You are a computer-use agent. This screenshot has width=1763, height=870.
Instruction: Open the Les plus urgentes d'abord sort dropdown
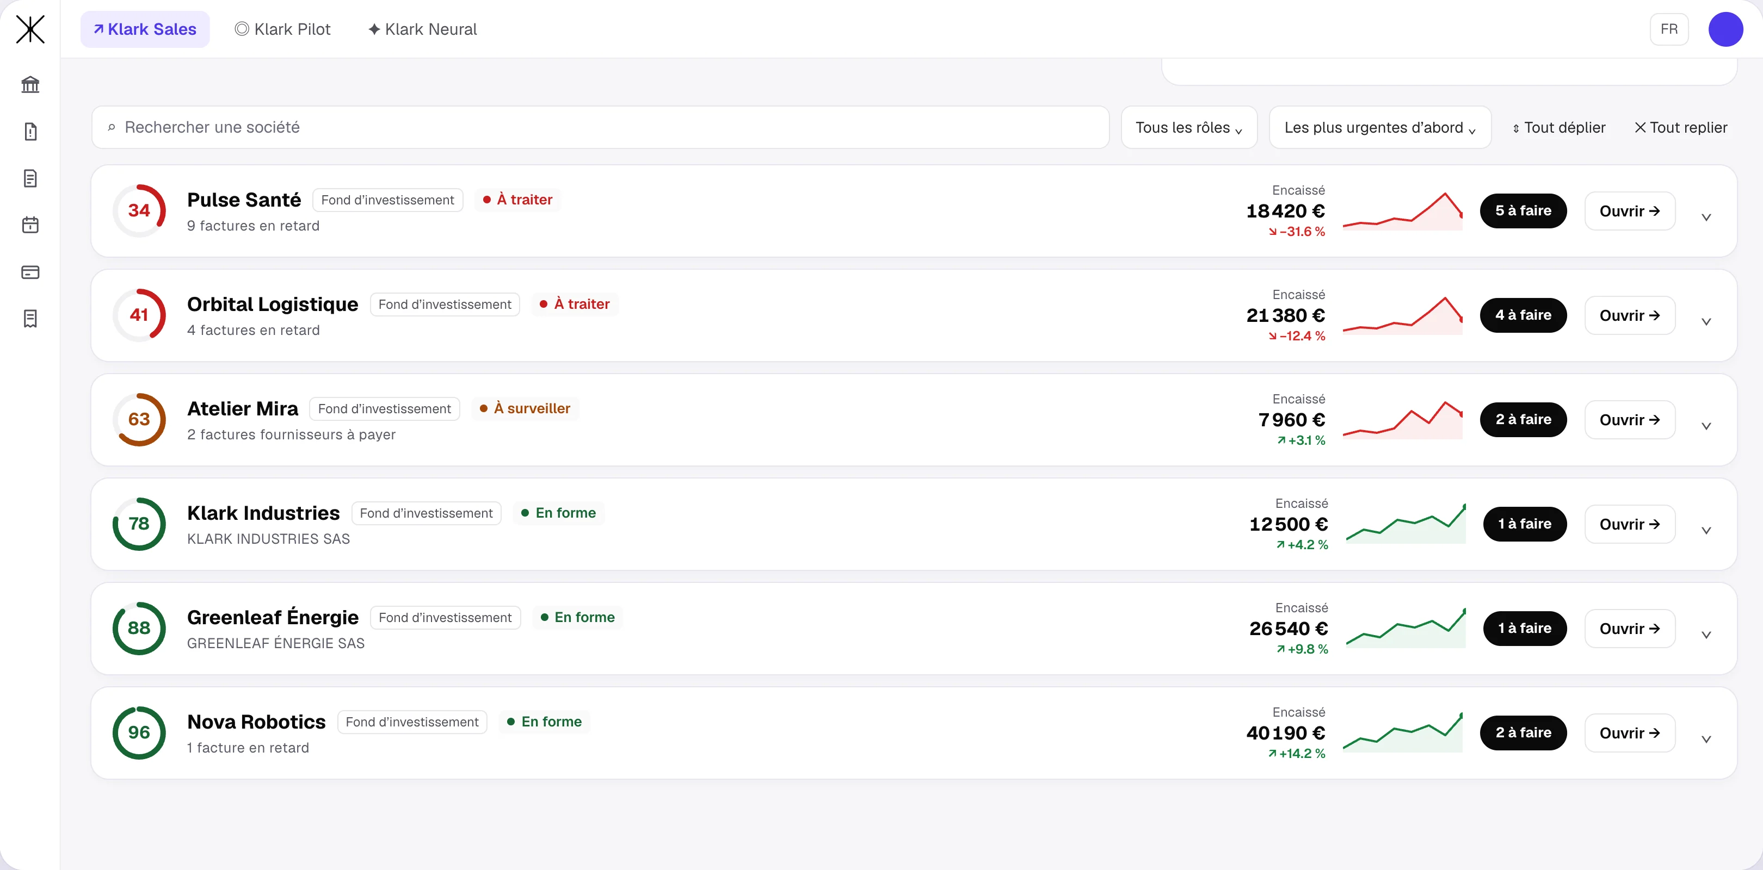pos(1380,127)
